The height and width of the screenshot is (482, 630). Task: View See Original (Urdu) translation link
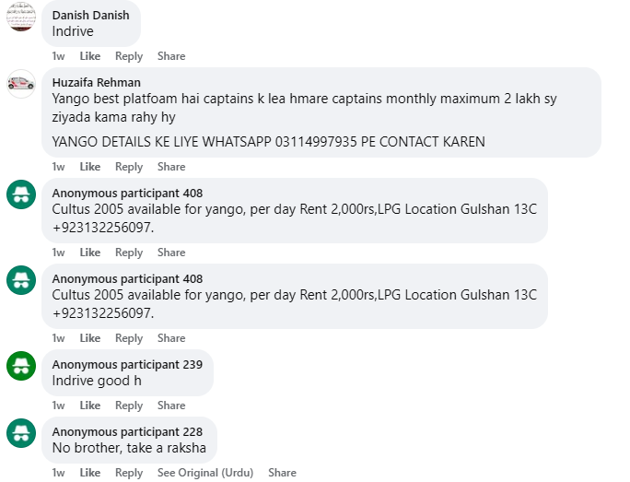coord(205,473)
